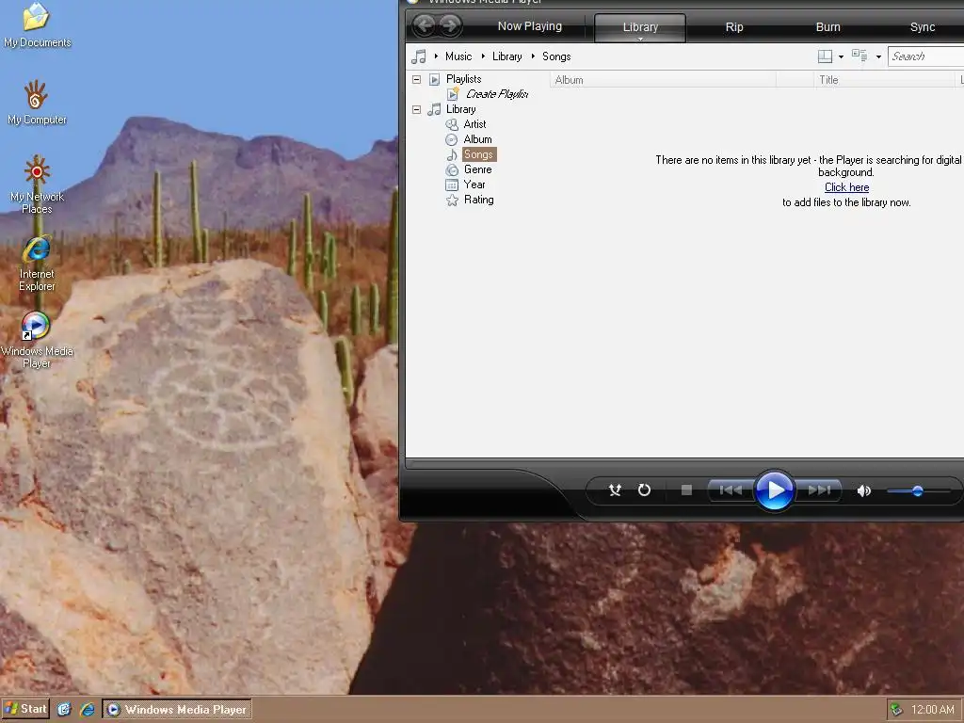
Task: Expand arrow before Library breadcrumb
Action: (483, 56)
